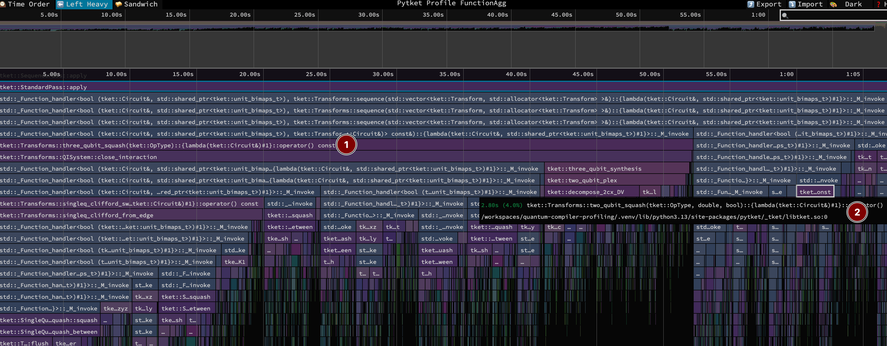Toggle the Dark theme setting

(853, 4)
